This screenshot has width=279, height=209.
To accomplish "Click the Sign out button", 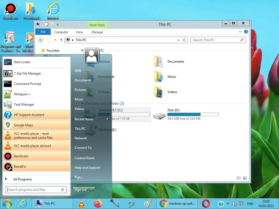I will point(81,190).
